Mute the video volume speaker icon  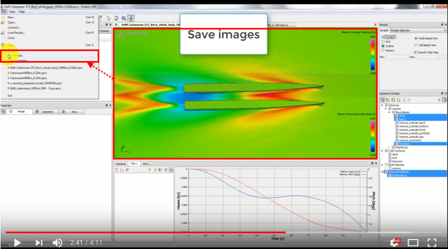(x=58, y=243)
